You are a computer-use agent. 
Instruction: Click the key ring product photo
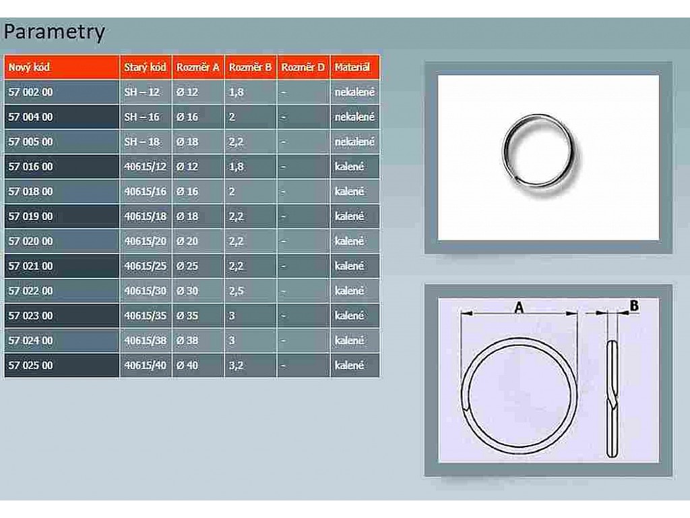point(548,157)
